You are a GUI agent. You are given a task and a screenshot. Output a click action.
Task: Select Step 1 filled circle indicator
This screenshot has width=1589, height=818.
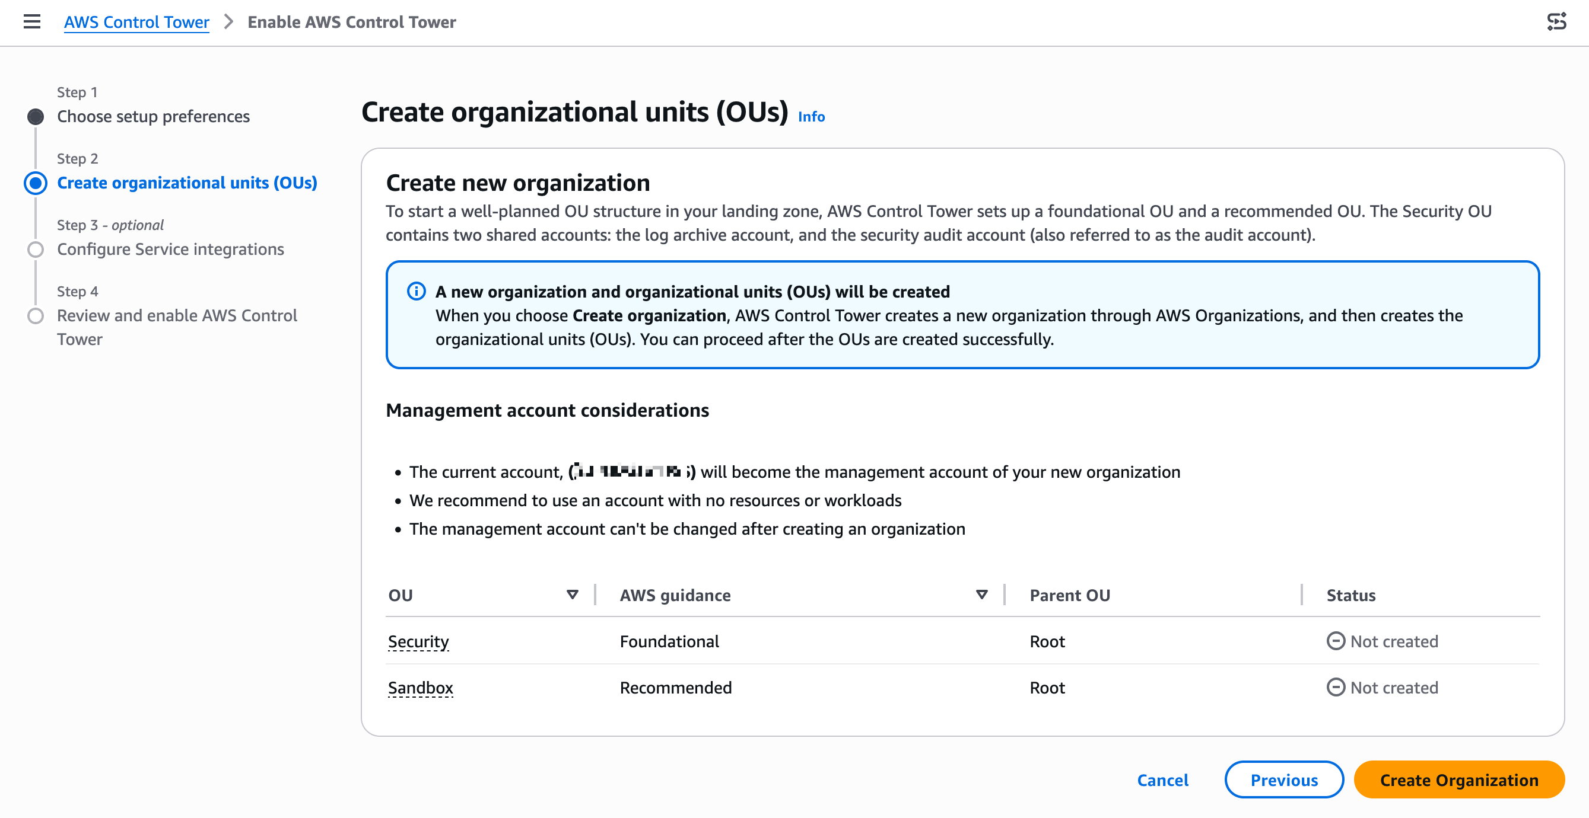tap(36, 117)
